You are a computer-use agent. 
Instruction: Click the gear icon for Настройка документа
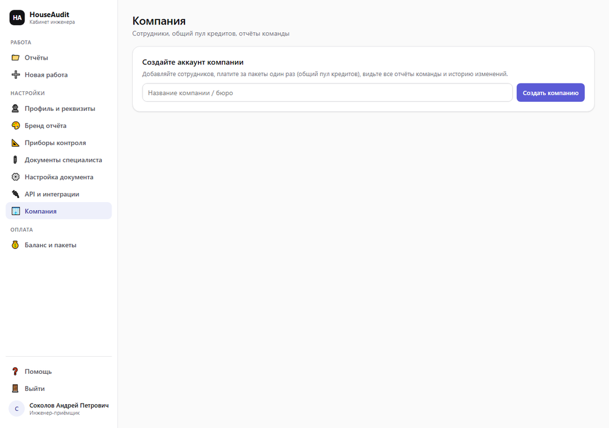16,177
